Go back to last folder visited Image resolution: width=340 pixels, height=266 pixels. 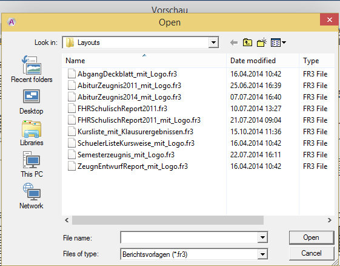click(x=234, y=43)
